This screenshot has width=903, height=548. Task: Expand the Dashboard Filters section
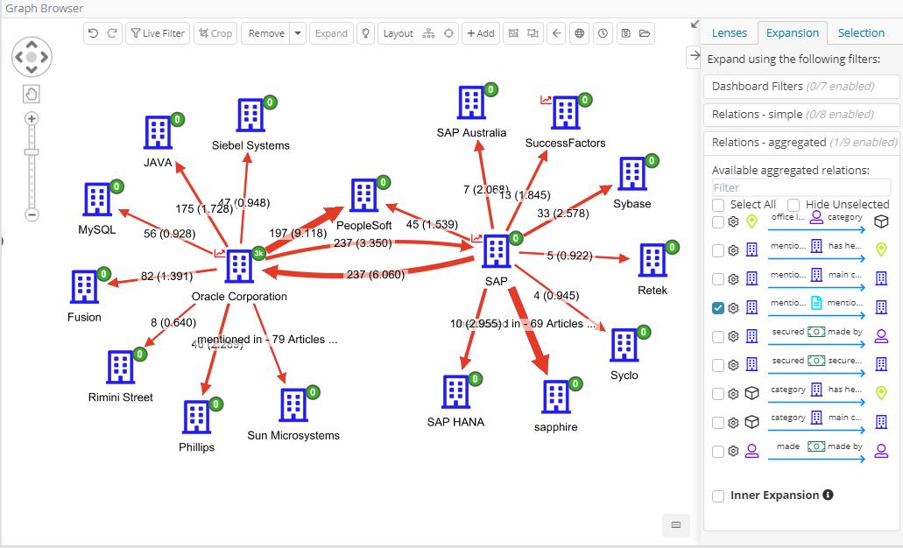pos(801,87)
